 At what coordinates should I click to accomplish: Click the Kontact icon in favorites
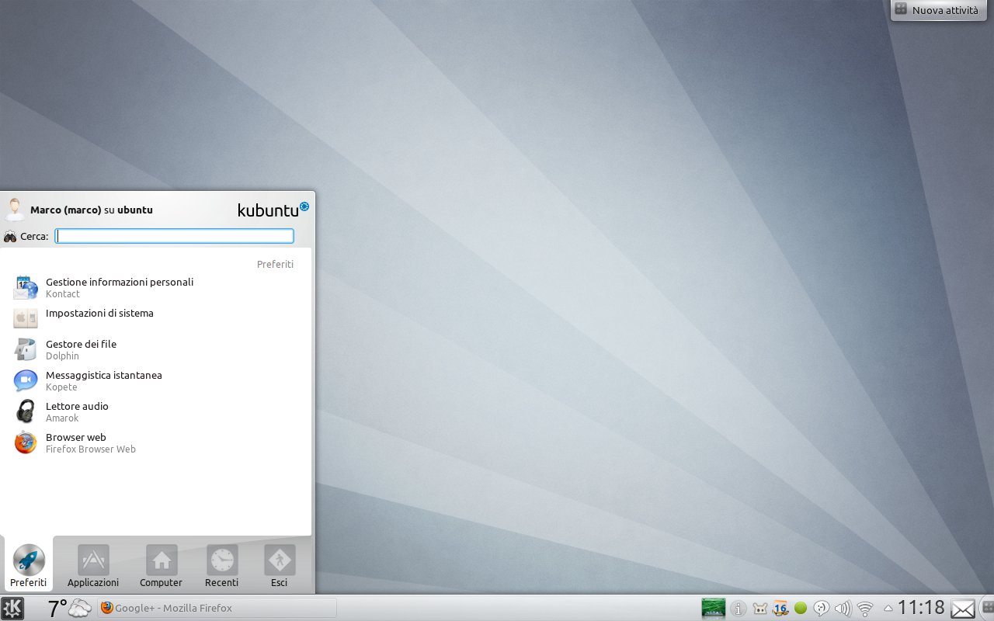pos(26,288)
